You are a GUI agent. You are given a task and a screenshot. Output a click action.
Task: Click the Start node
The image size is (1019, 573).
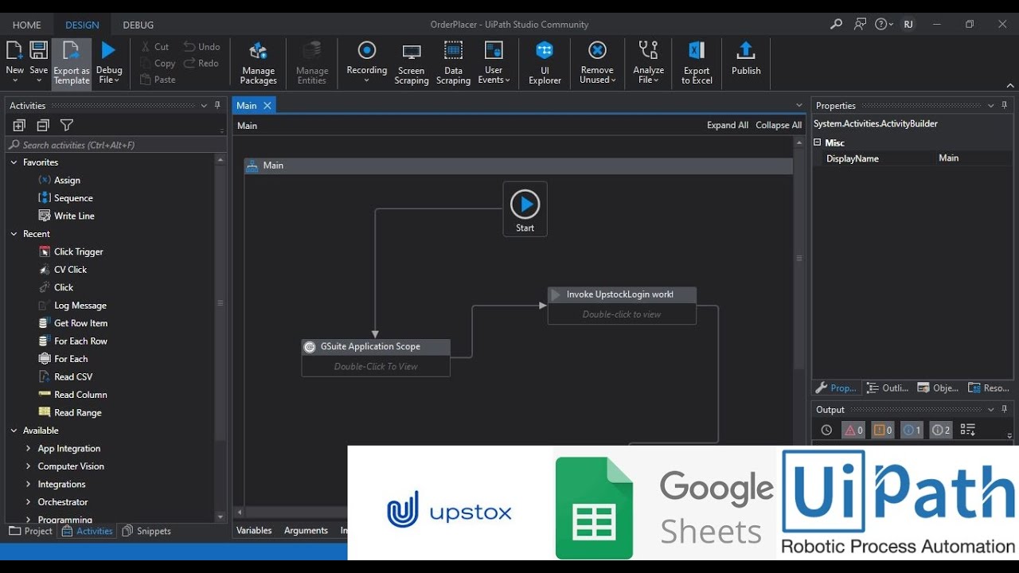pos(525,209)
